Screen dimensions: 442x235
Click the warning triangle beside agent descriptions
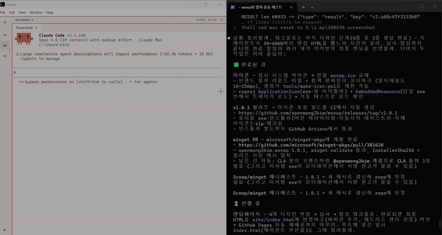(x=18, y=54)
